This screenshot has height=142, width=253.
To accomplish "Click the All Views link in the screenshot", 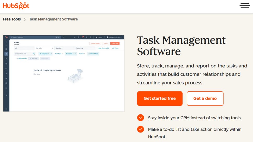I will [115, 48].
